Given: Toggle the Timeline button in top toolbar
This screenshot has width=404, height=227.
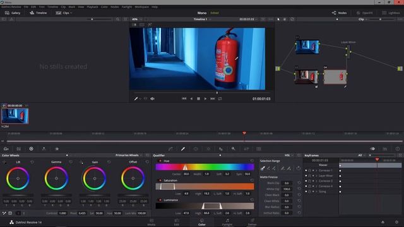Looking at the screenshot, I should click(x=38, y=13).
